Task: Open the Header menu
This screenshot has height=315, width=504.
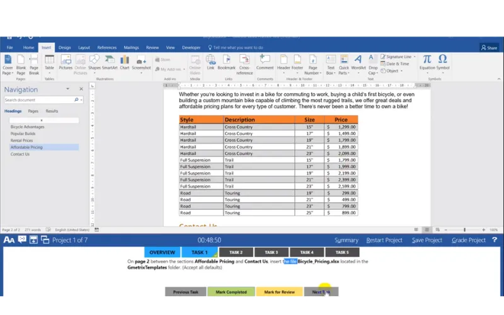Action: (283, 64)
